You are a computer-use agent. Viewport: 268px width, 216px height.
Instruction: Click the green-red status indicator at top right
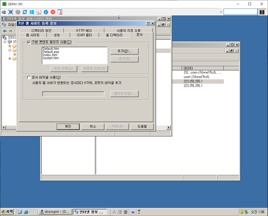262,12
